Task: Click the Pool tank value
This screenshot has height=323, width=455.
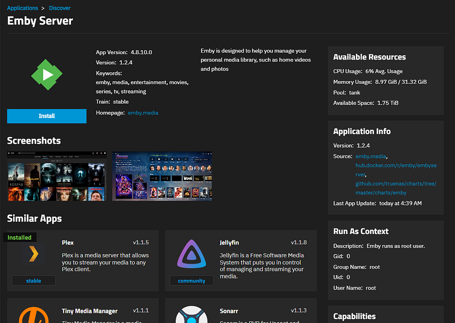Action: [x=354, y=93]
